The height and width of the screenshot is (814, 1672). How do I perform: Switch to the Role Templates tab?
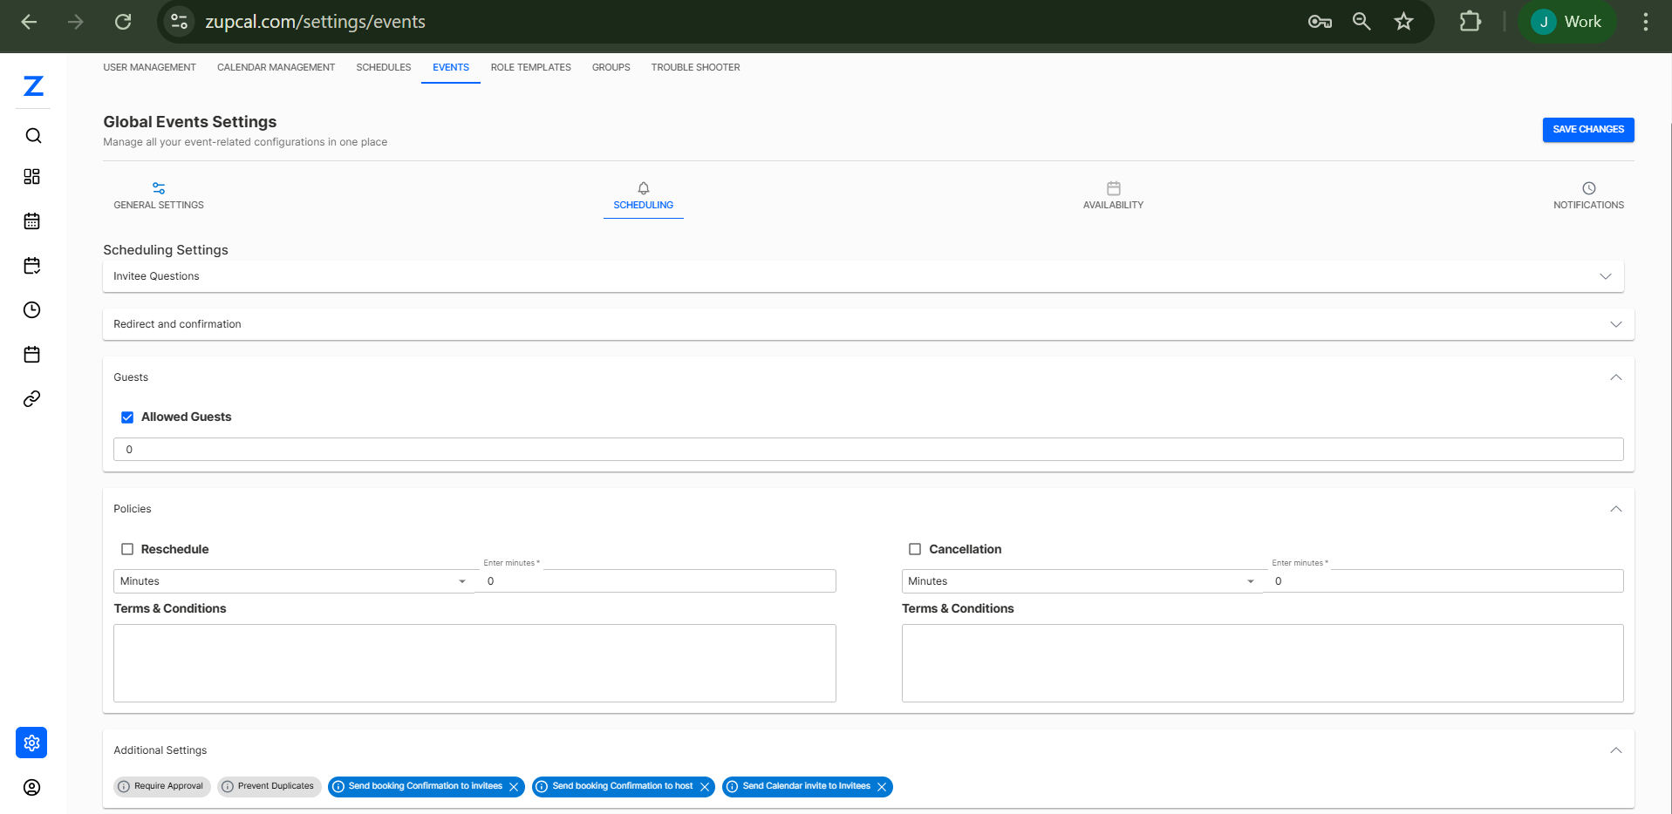(x=530, y=67)
